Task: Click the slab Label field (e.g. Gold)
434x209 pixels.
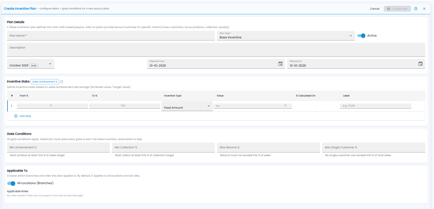Action: [375, 106]
